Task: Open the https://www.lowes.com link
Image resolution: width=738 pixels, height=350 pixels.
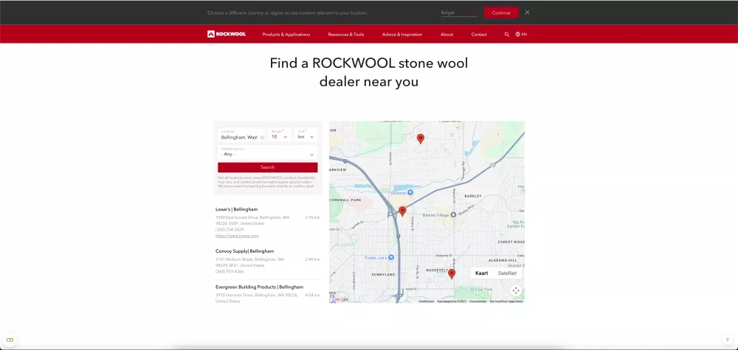Action: 237,236
